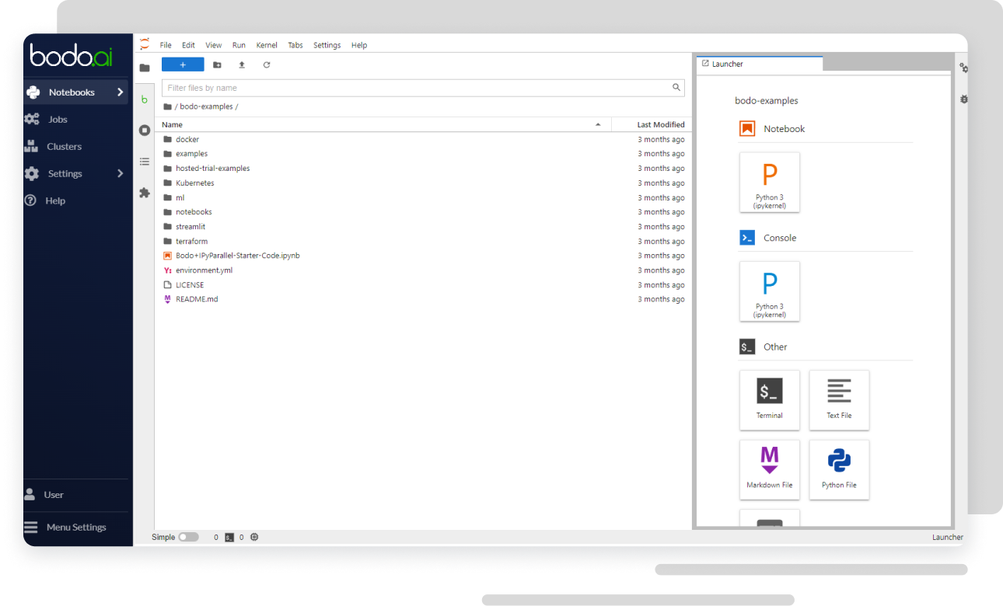Click the Jupyter logo icon
1003x606 pixels.
(x=145, y=44)
